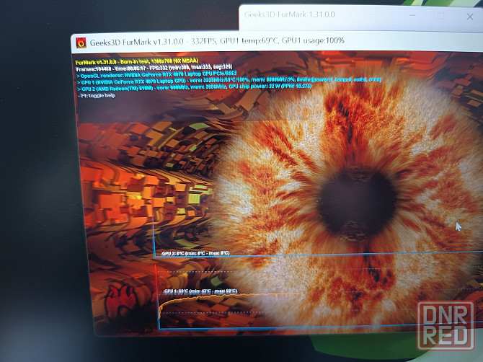The width and height of the screenshot is (483, 362).
Task: Click the FurMark creature logo in render corner
Action: tap(123, 301)
